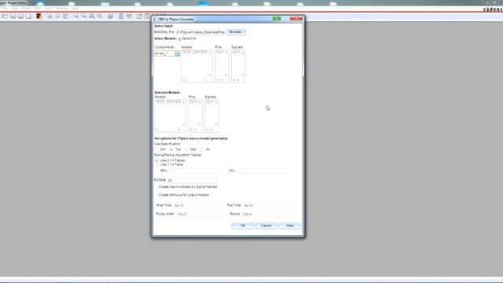Open the Help menu in the menu bar
503x283 pixels.
(x=75, y=9)
